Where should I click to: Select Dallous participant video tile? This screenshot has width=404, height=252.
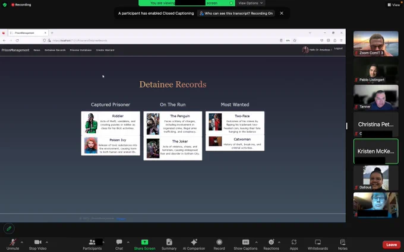[375, 178]
